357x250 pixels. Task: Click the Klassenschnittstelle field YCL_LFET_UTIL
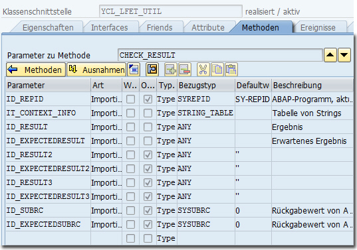tap(171, 11)
